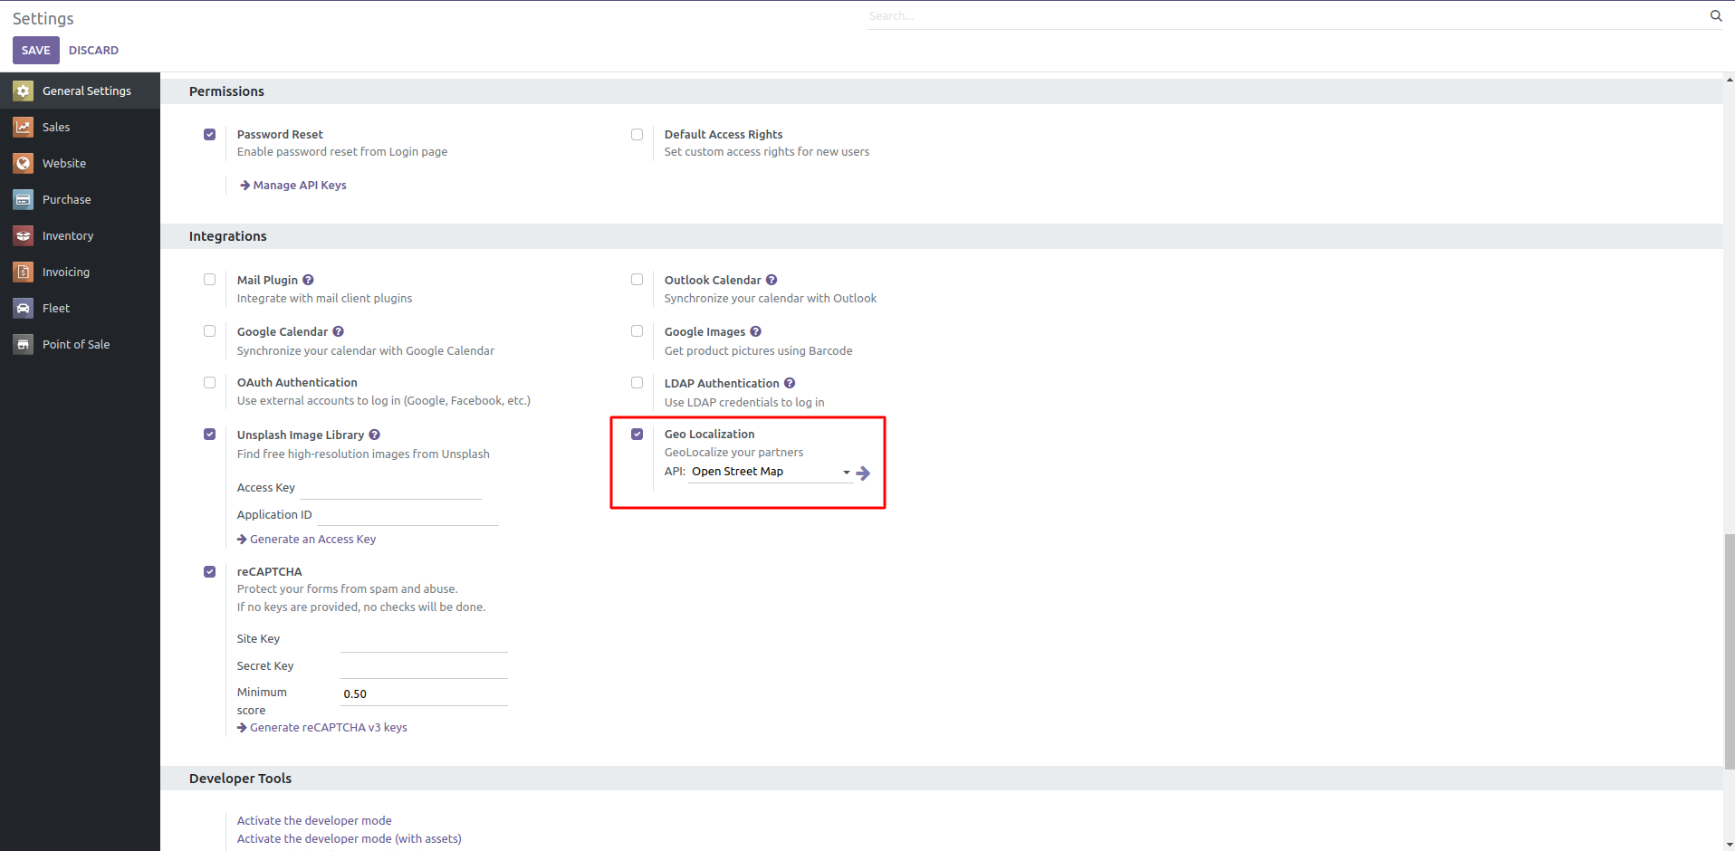Click the vertical page scrollbar
Viewport: 1735px width, 851px height.
click(x=1729, y=652)
